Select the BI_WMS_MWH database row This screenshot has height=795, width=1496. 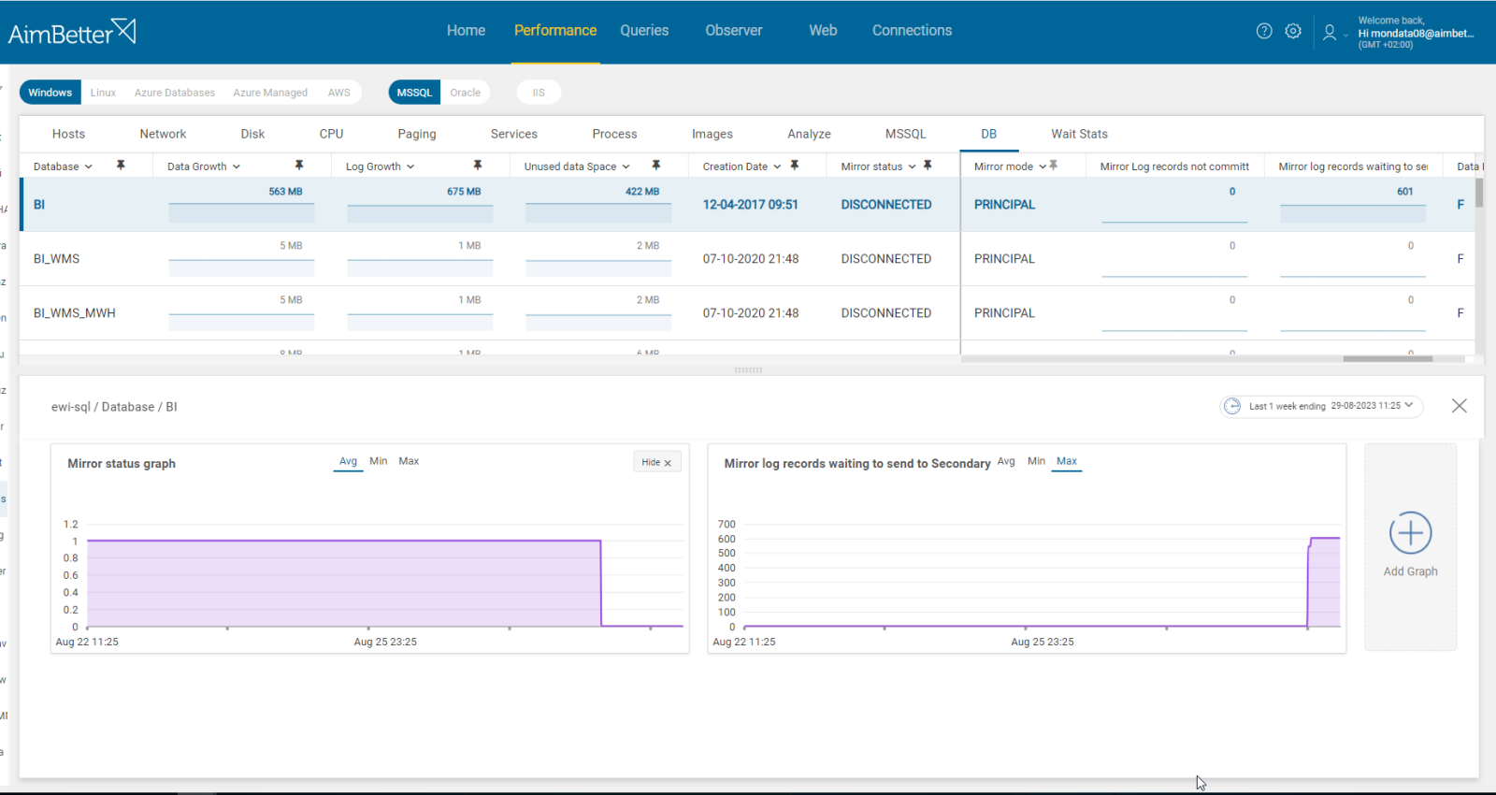click(x=748, y=313)
